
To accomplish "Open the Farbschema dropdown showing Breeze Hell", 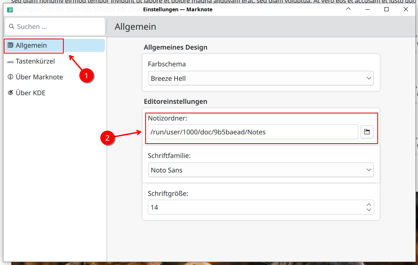I will coord(261,78).
